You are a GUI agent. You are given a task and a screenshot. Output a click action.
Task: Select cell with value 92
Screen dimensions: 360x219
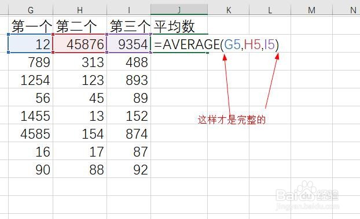click(x=129, y=169)
